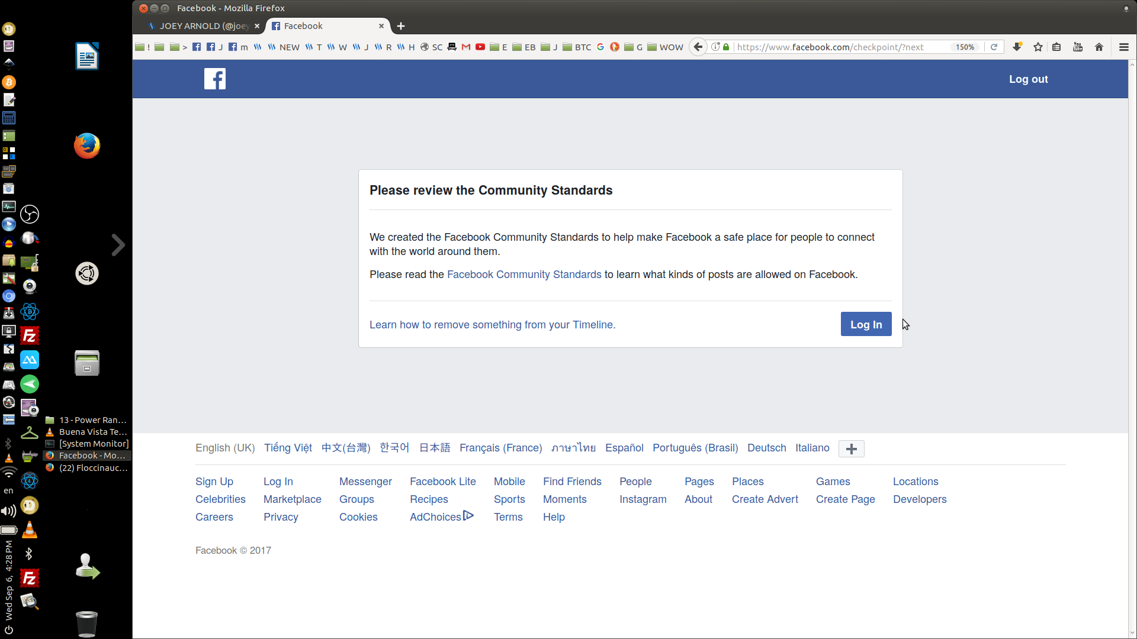Expand the sidebar with the chevron arrow
This screenshot has width=1137, height=639.
tap(118, 245)
